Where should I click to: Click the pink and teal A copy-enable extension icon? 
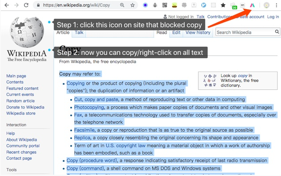click(252, 5)
